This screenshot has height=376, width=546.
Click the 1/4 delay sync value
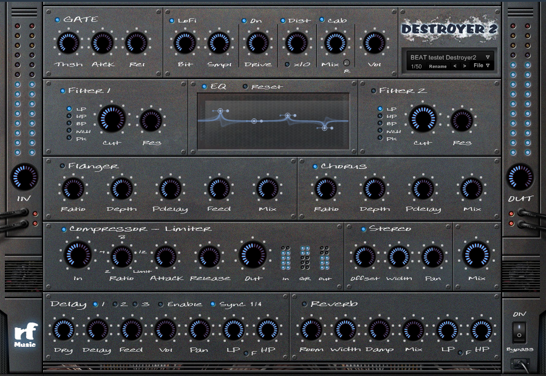pos(256,304)
